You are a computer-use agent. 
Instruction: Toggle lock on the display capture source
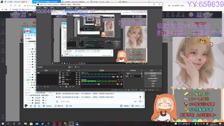tap(79, 84)
